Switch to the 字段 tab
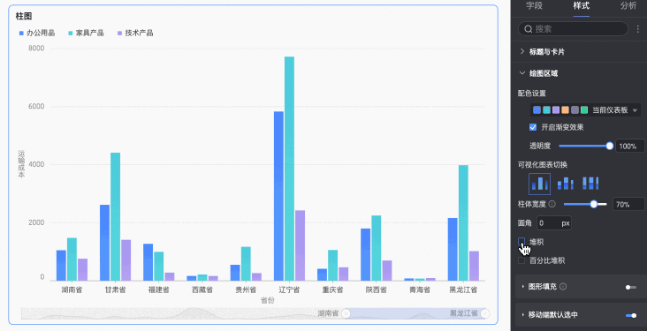Image resolution: width=647 pixels, height=331 pixels. pos(534,6)
